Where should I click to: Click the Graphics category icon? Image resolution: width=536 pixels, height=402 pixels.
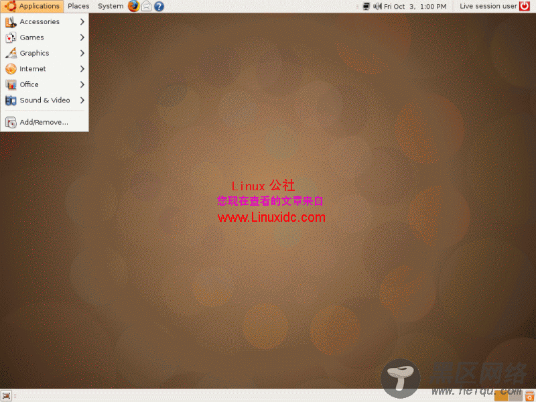coord(11,53)
